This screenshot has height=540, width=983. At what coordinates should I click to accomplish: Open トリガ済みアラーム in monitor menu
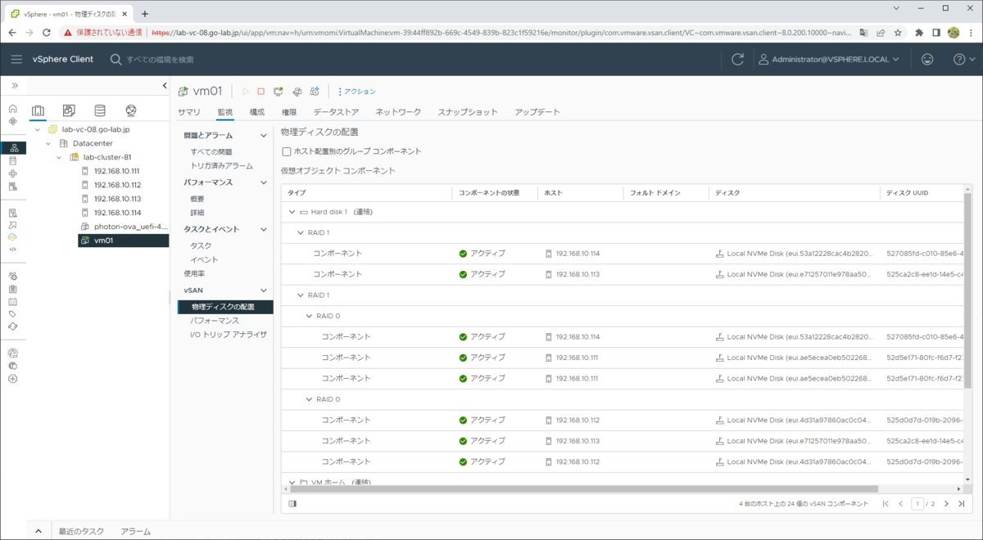222,165
